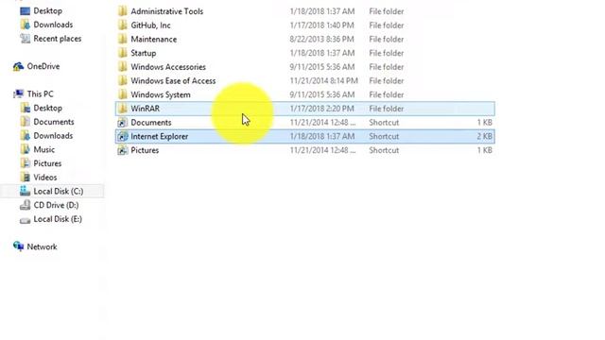Click the Startup folder icon
The image size is (605, 340).
(123, 53)
